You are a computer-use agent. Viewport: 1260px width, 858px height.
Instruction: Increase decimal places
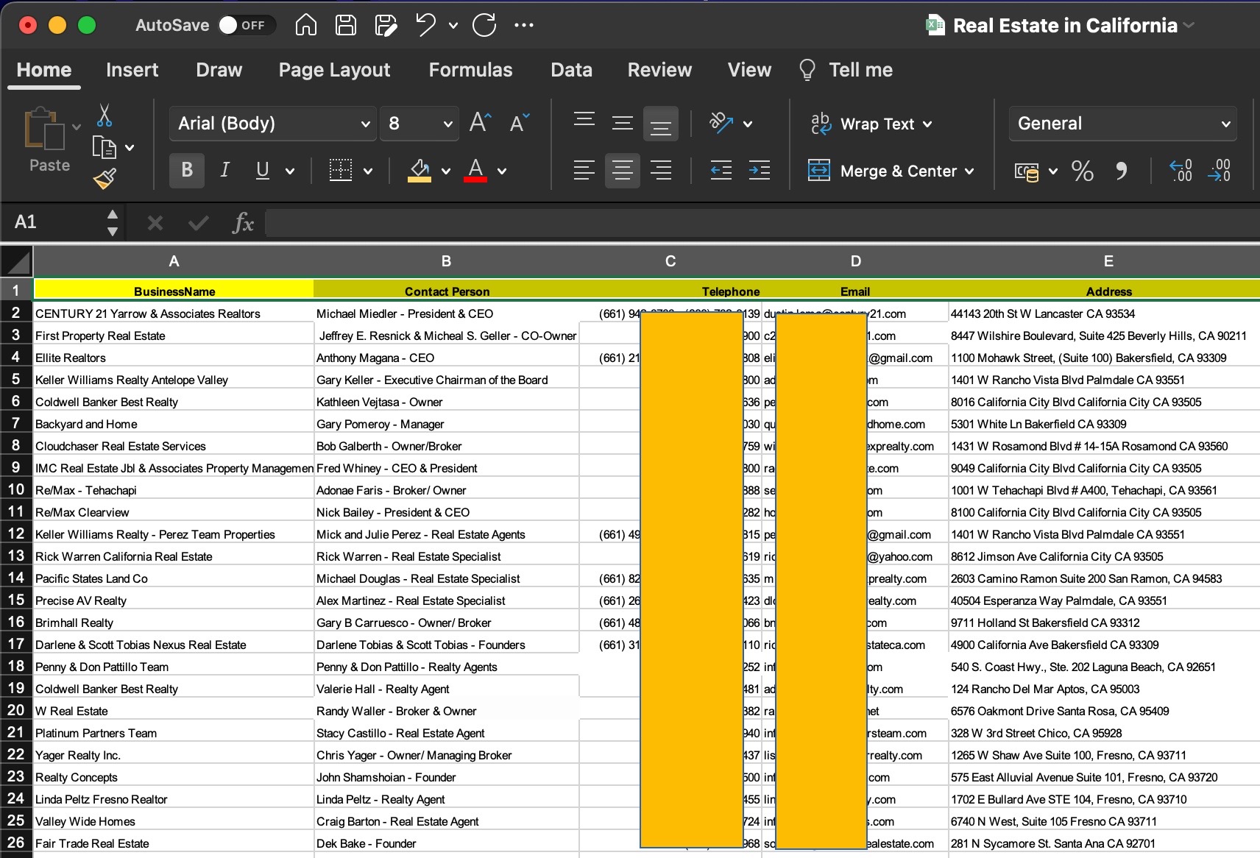[x=1181, y=171]
